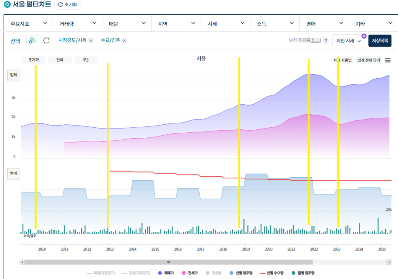Image resolution: width=398 pixels, height=279 pixels.
Task: Click the chart 초기화 range button
Action: pyautogui.click(x=34, y=60)
